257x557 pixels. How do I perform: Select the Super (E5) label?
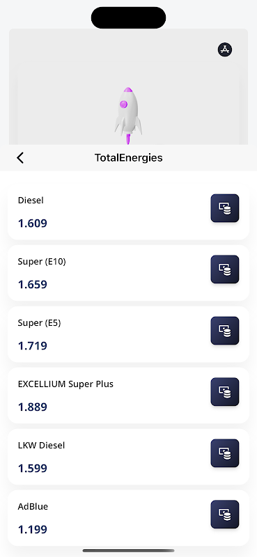coord(40,323)
